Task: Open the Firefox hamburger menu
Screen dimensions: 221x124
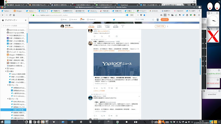Action: 199,15
